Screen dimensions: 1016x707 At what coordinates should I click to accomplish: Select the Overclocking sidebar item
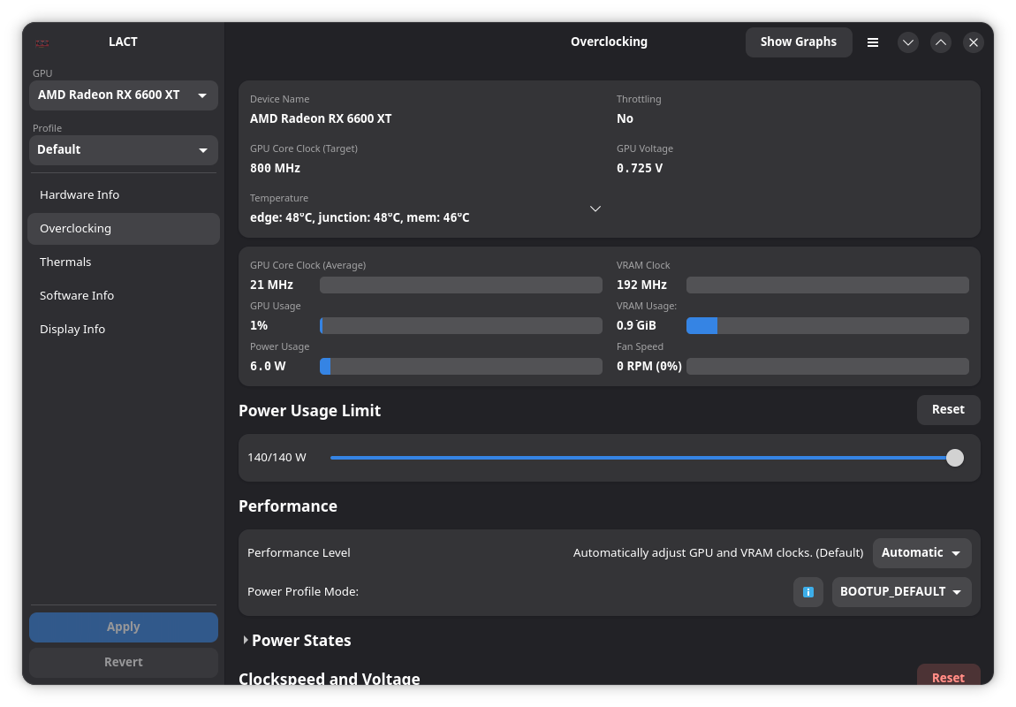coord(123,229)
